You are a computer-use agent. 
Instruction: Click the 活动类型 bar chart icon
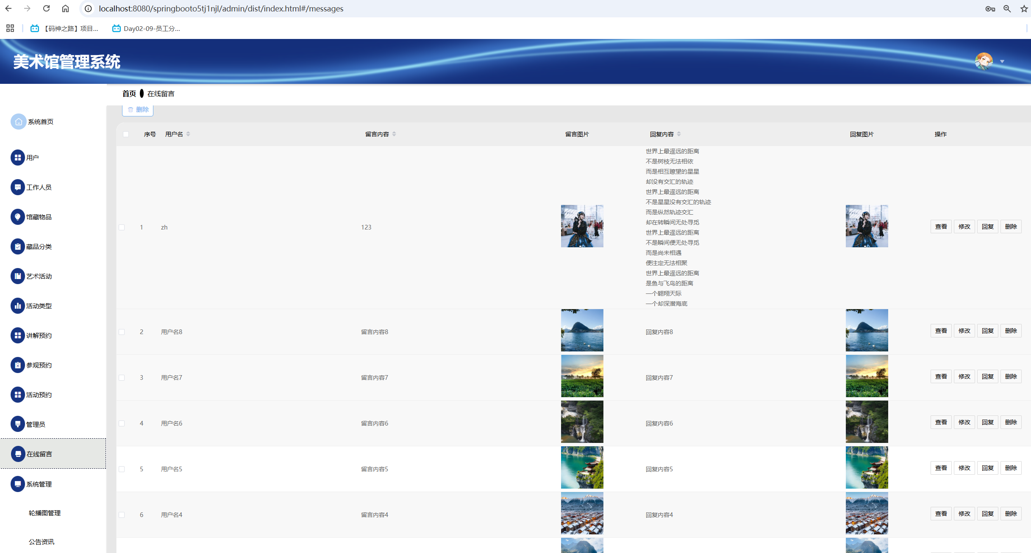coord(17,306)
